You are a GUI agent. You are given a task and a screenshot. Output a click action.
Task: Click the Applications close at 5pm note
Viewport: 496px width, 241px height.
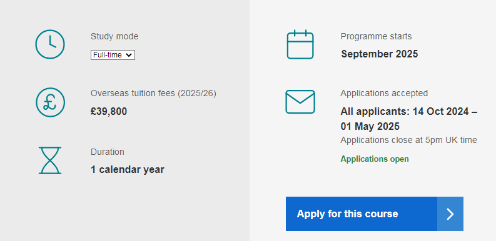click(x=408, y=140)
